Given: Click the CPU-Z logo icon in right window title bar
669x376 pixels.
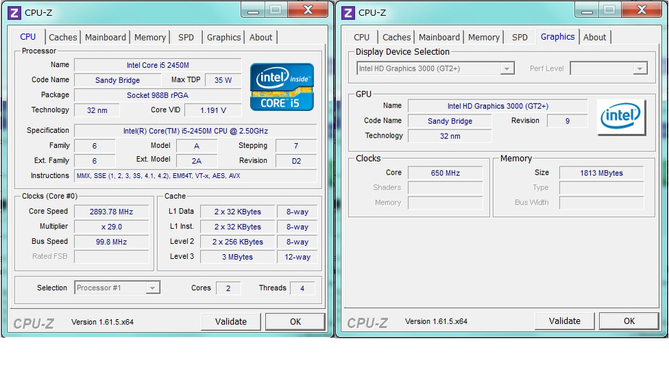Looking at the screenshot, I should click(348, 13).
